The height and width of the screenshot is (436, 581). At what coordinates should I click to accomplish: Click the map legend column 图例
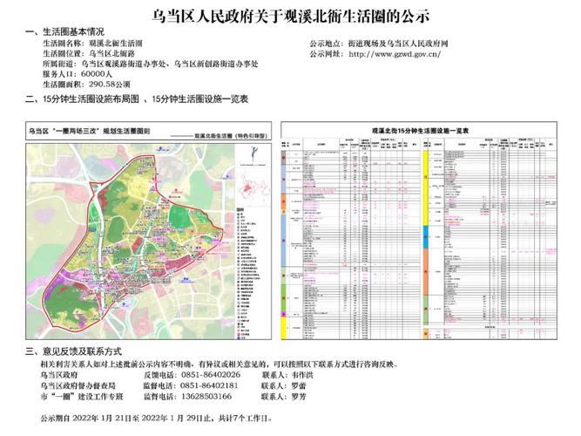pyautogui.click(x=247, y=274)
